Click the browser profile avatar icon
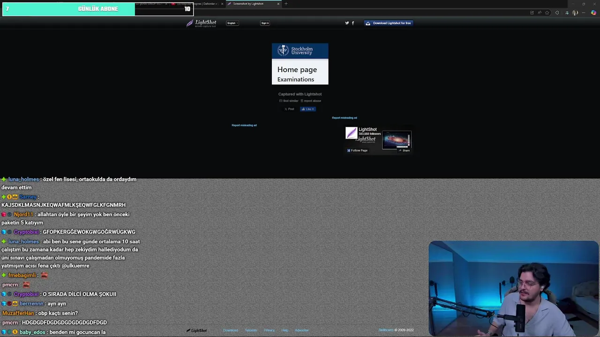This screenshot has width=600, height=337. tap(575, 13)
